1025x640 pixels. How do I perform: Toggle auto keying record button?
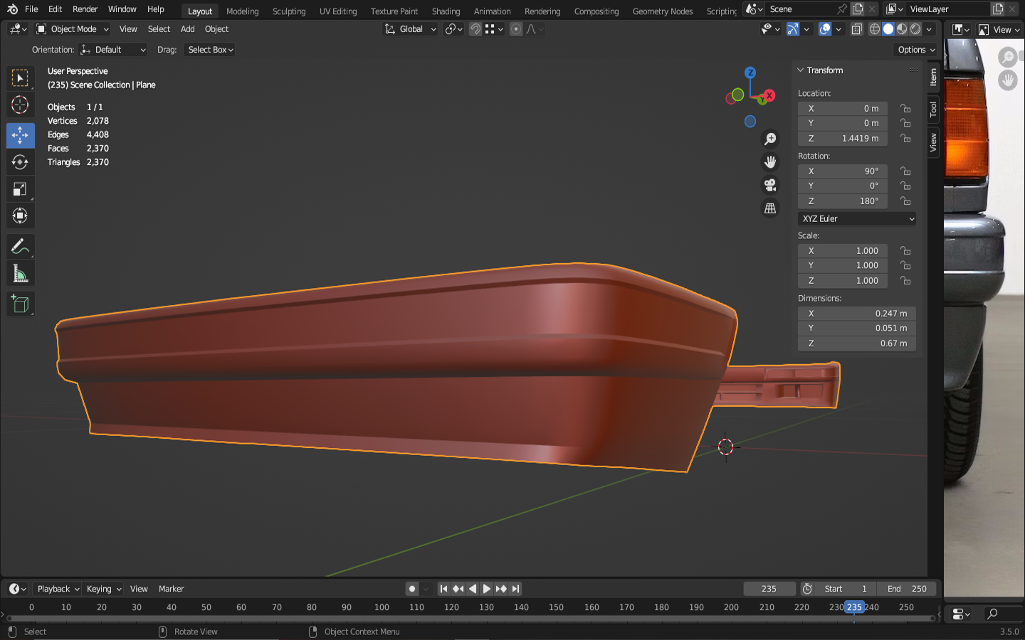pos(412,589)
